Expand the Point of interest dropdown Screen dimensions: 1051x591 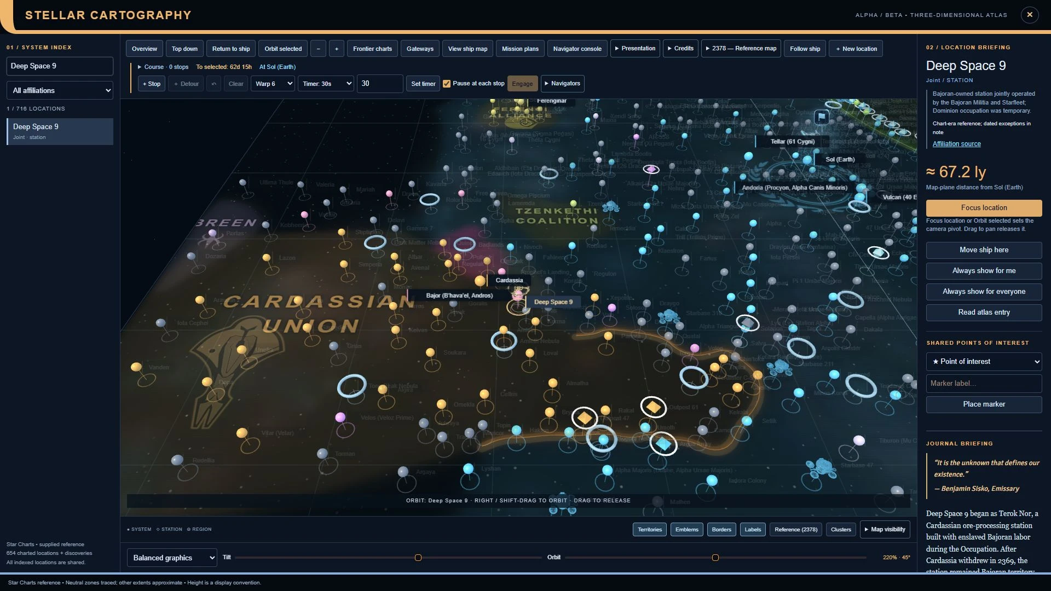click(984, 362)
